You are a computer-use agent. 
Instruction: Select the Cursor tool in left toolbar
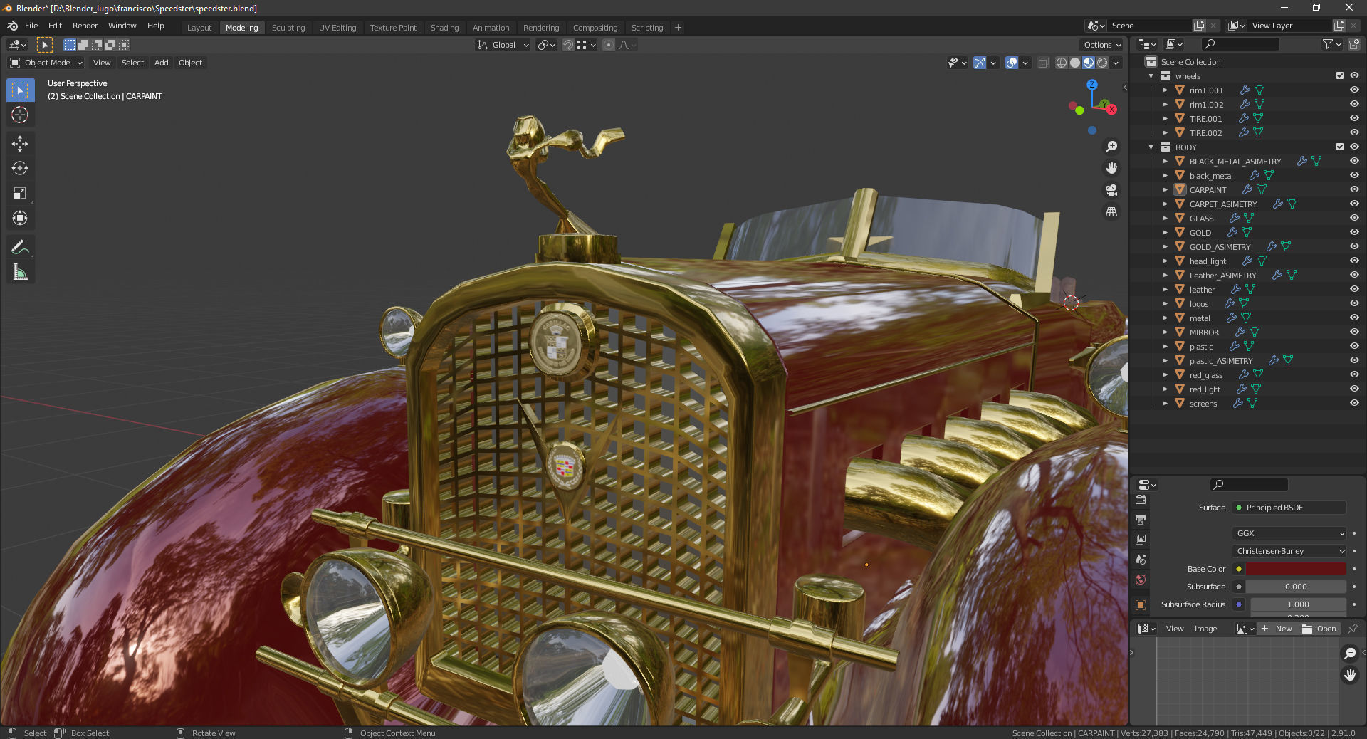(x=20, y=115)
